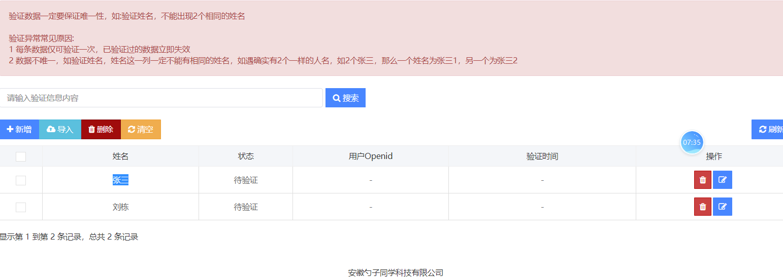Screen dimensions: 783x277
Task: Click the footer 安徽勺子同学科技有限公司
Action: pos(396,272)
